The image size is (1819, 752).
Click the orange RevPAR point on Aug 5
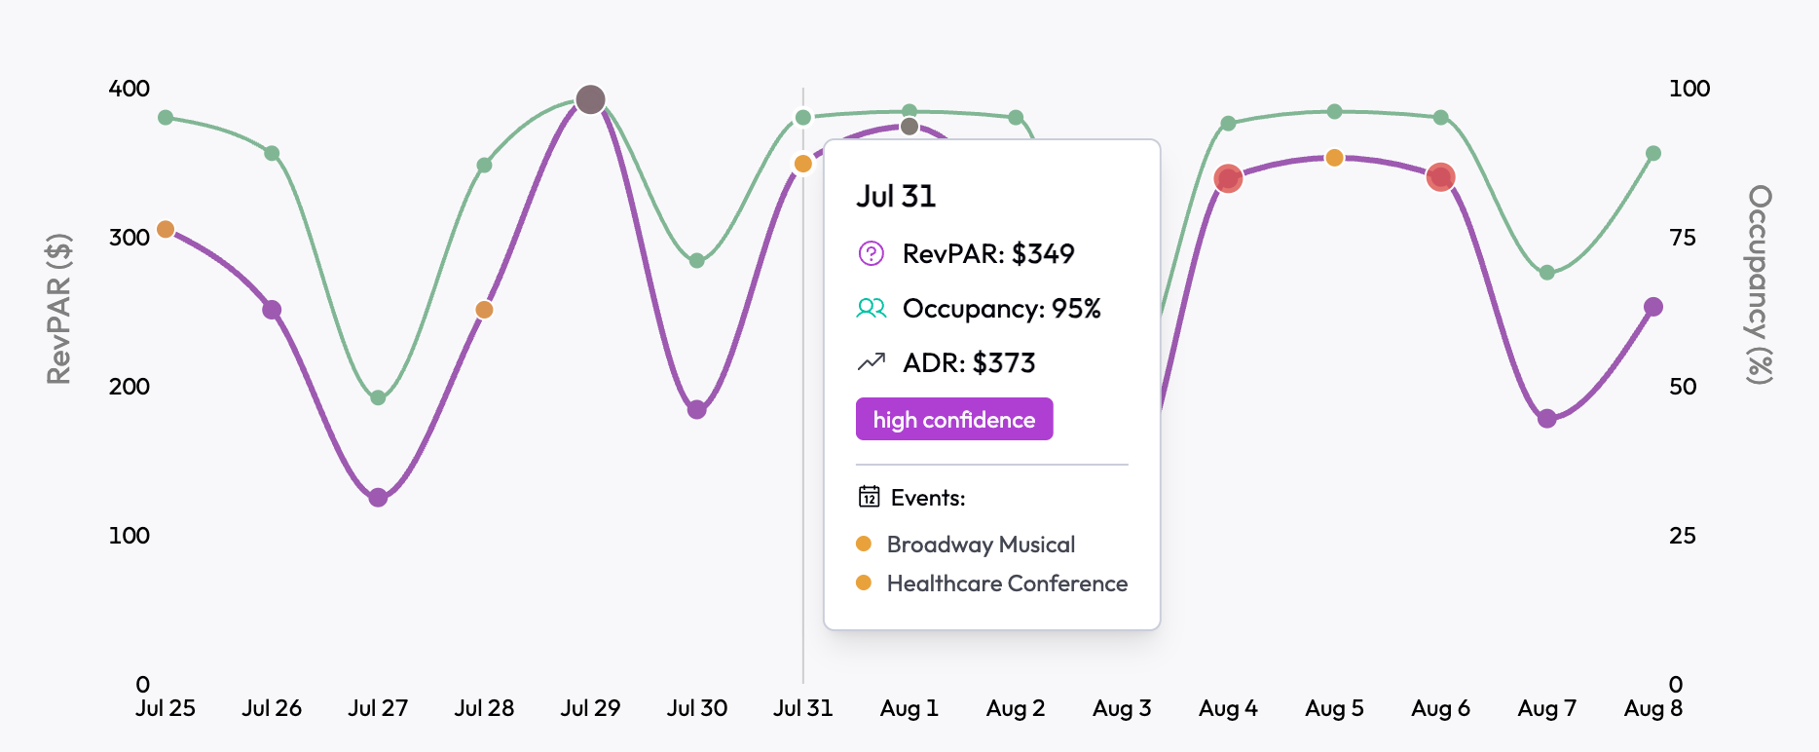pos(1334,158)
